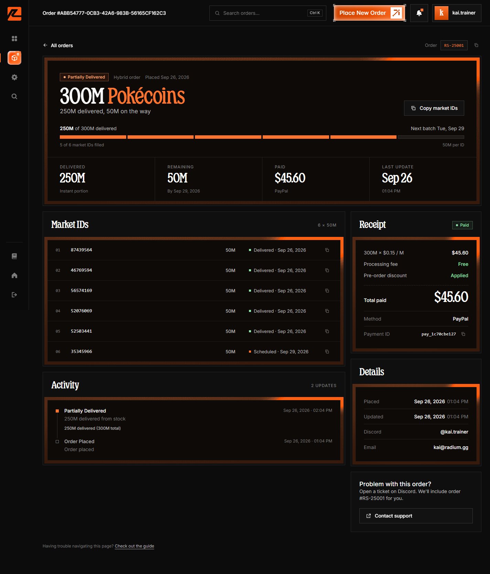
Task: Click the first filled progress bar segment
Action: 93,137
